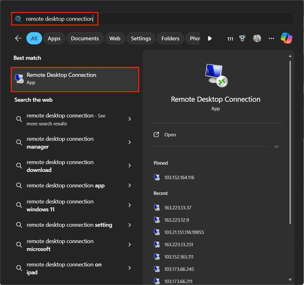Click the RDP icon beside 103.173.66.245

[x=157, y=269]
